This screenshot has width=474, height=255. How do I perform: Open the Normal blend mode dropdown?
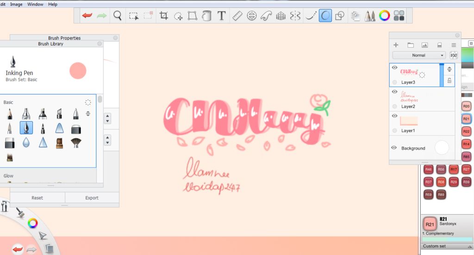[x=418, y=55]
